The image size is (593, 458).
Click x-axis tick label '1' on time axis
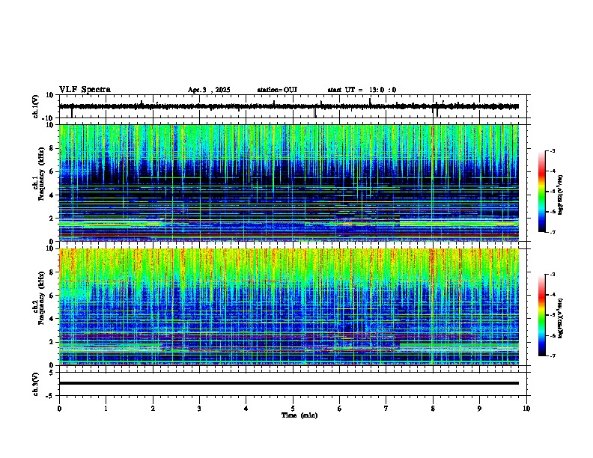coord(106,409)
